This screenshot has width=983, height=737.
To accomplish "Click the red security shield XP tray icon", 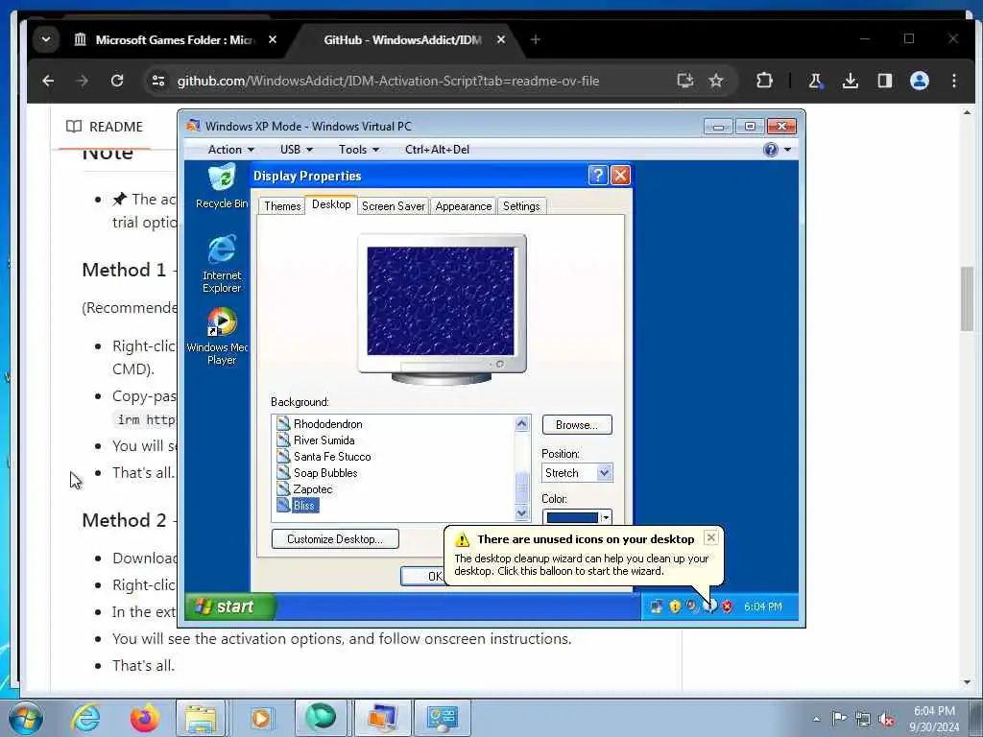I will click(x=727, y=606).
